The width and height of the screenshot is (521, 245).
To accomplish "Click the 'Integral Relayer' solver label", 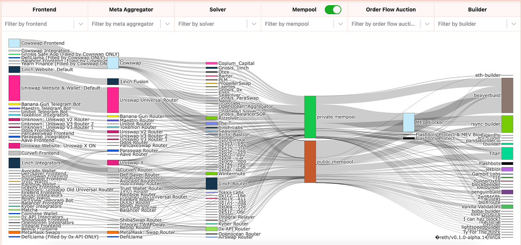I will pyautogui.click(x=237, y=217).
